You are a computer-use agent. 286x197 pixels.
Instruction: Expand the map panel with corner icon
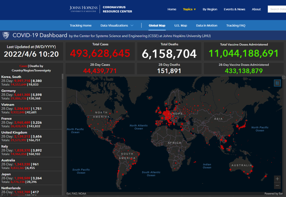[x=284, y=77]
